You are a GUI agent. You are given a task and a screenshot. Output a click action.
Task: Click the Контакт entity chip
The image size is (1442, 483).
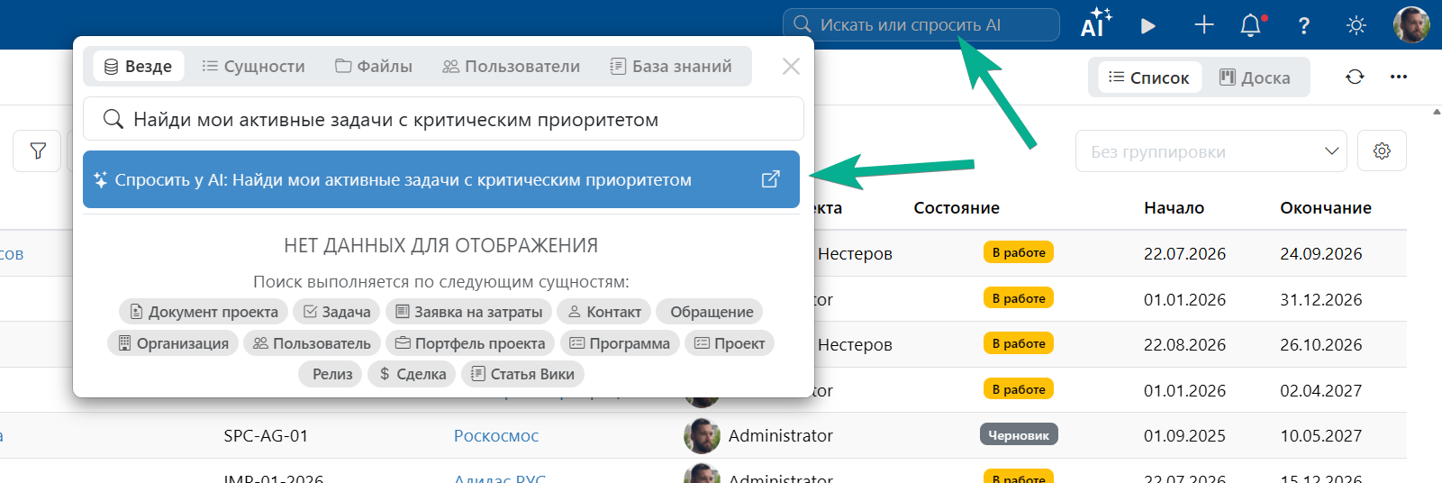[604, 312]
